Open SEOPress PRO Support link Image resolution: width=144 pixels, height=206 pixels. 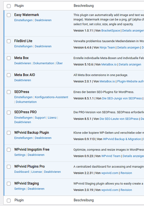tap(40, 118)
